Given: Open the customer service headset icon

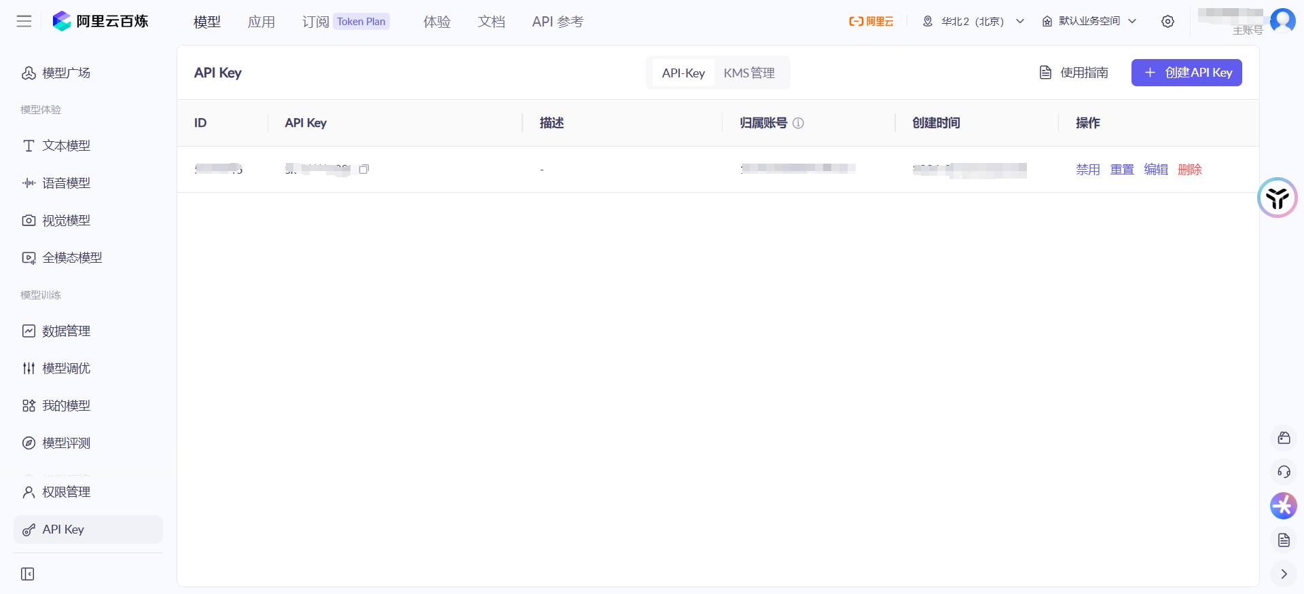Looking at the screenshot, I should point(1284,472).
